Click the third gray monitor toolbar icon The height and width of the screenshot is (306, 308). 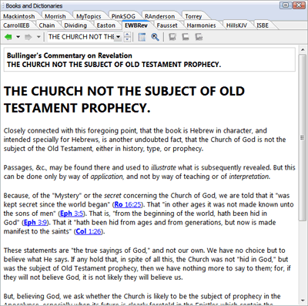[x=199, y=37]
